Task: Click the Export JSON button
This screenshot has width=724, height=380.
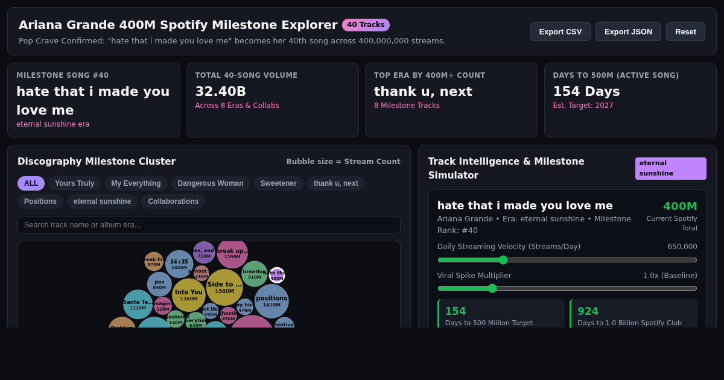Action: click(628, 31)
